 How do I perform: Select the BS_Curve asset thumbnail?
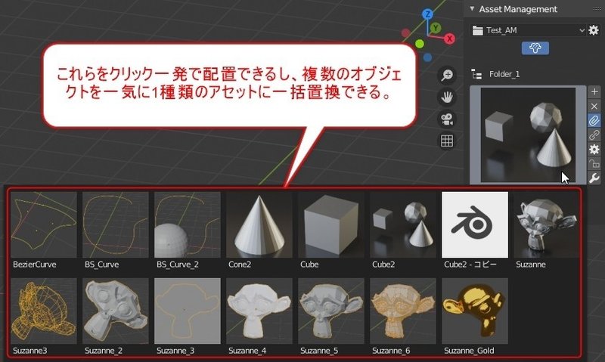tap(116, 224)
